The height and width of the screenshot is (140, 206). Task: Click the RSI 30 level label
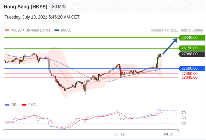click(184, 124)
